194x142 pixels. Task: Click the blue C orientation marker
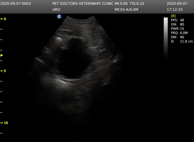[59, 16]
